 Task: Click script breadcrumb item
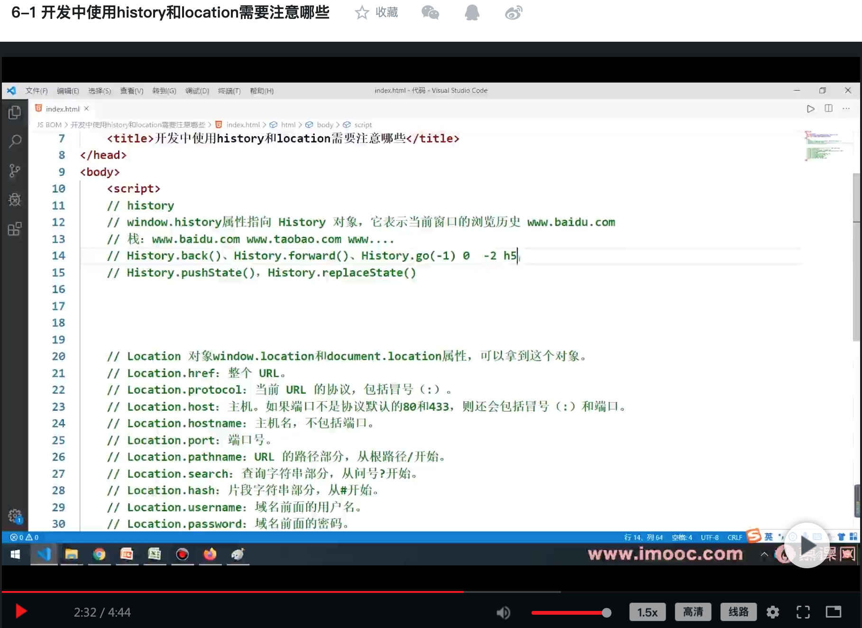click(363, 125)
